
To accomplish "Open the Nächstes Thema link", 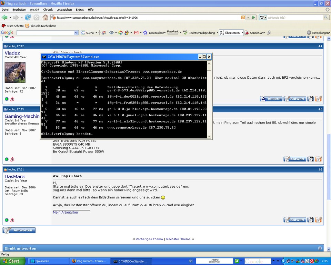I will point(178,239).
